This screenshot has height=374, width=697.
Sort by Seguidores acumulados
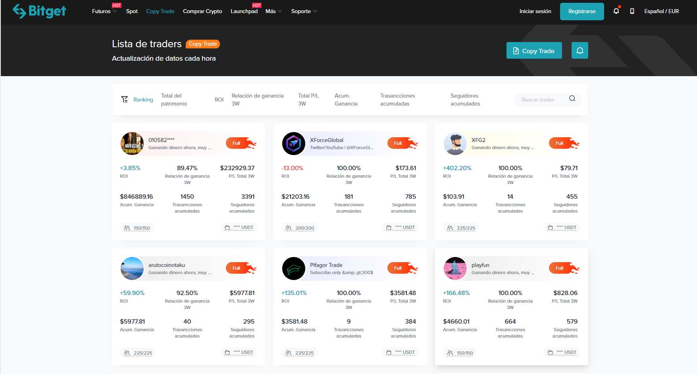[x=465, y=100]
